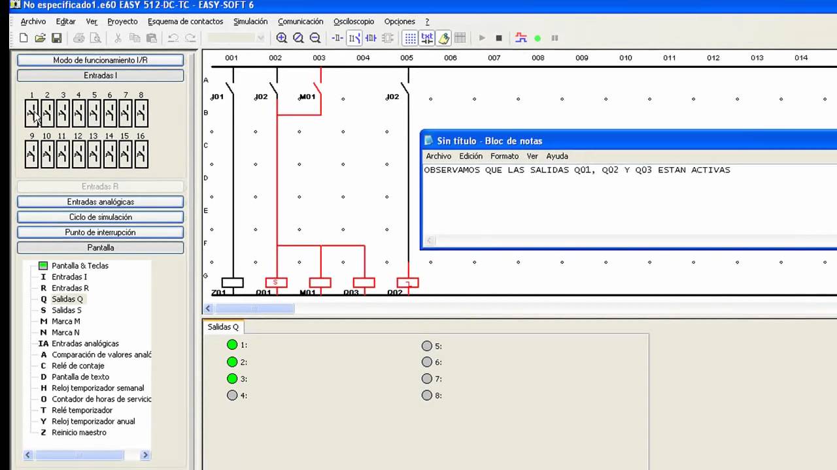Viewport: 837px width, 470px height.
Task: Click the eraser tool icon in the toolbar
Action: [443, 38]
